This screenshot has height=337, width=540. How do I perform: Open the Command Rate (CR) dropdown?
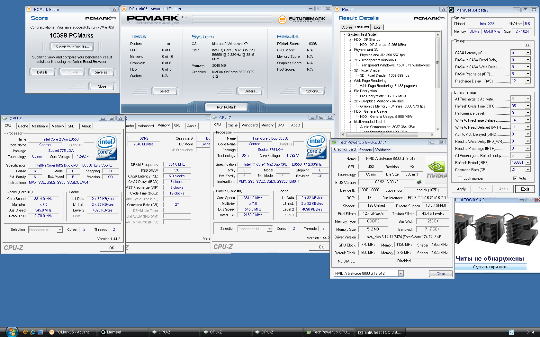pyautogui.click(x=528, y=169)
